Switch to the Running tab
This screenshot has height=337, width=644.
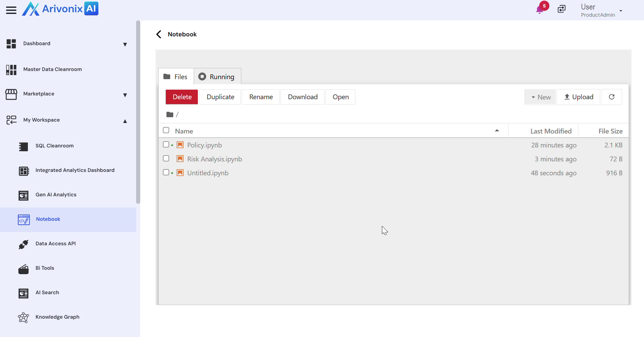(217, 77)
